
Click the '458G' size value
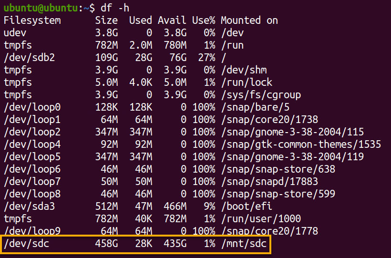pos(106,244)
